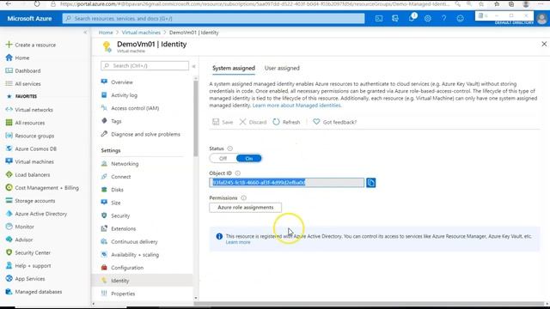Open portal settings gear icon
Screen dimensions: 550x309
[x=428, y=19]
